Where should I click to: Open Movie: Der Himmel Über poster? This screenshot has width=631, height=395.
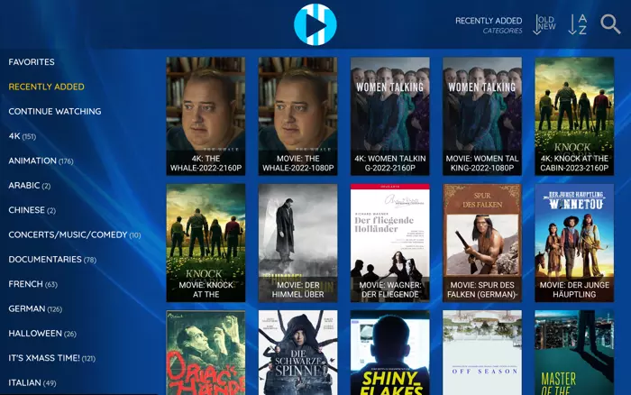297,243
